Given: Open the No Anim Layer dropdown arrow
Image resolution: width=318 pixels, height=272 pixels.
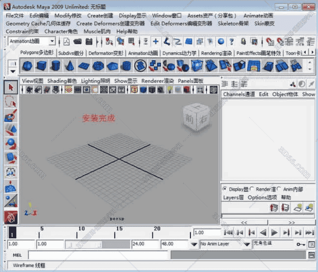Looking at the screenshot, I should tap(247, 244).
